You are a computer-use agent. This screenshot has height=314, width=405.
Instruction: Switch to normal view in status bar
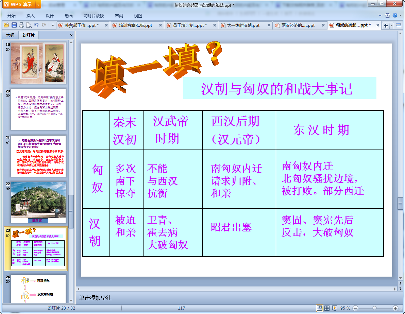(320, 308)
